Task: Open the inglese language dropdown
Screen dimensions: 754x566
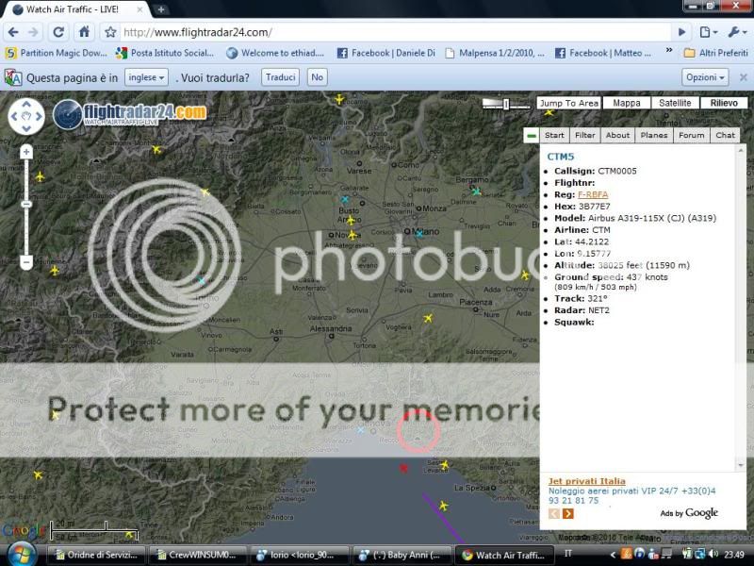Action: (x=146, y=77)
